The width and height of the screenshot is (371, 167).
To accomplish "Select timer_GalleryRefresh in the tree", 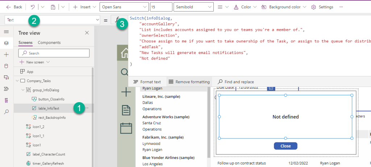I will [48, 163].
